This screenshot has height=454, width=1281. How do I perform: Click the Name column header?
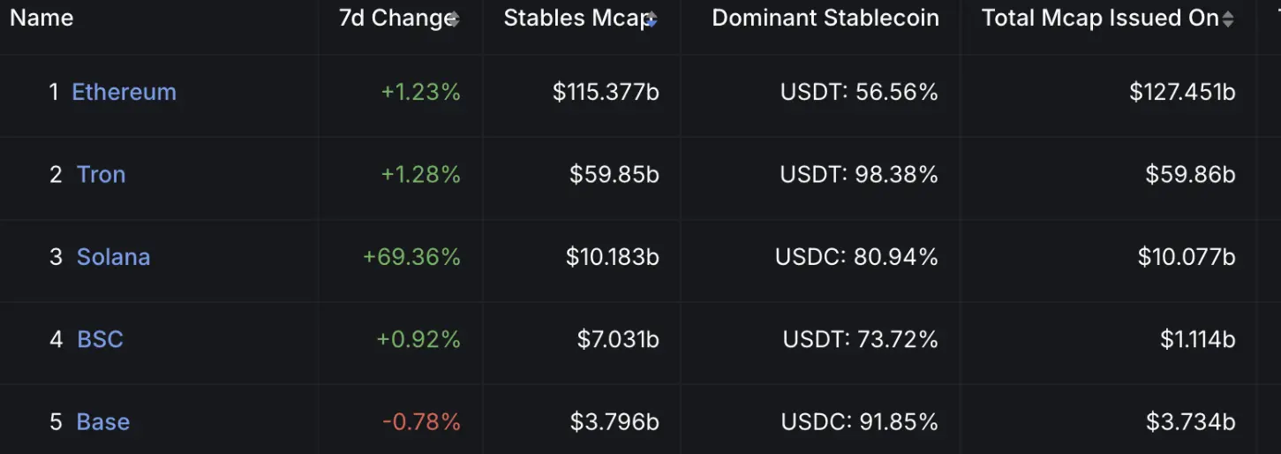41,18
